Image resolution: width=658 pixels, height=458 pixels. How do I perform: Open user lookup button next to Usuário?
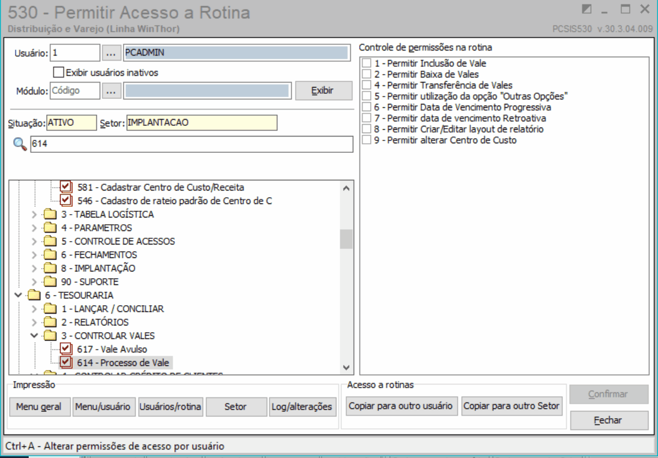(111, 53)
